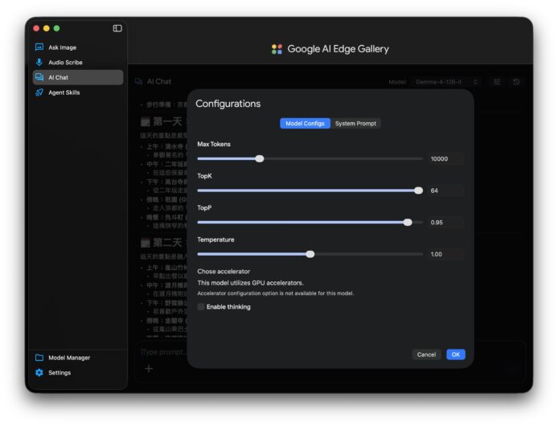This screenshot has height=426, width=558.
Task: Click the 'Chose accelerator' label
Action: (x=224, y=271)
